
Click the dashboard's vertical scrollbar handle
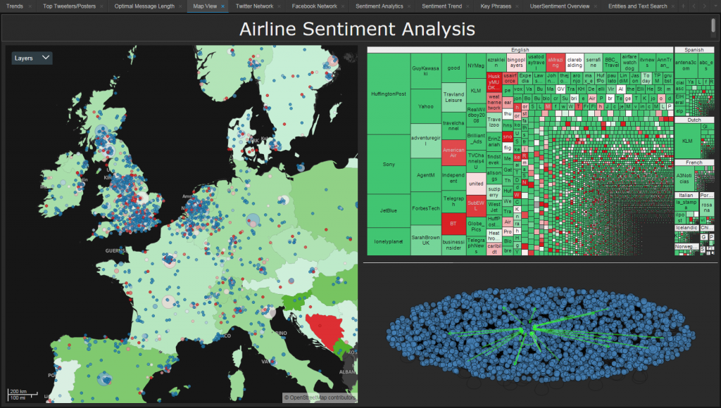coord(714,28)
